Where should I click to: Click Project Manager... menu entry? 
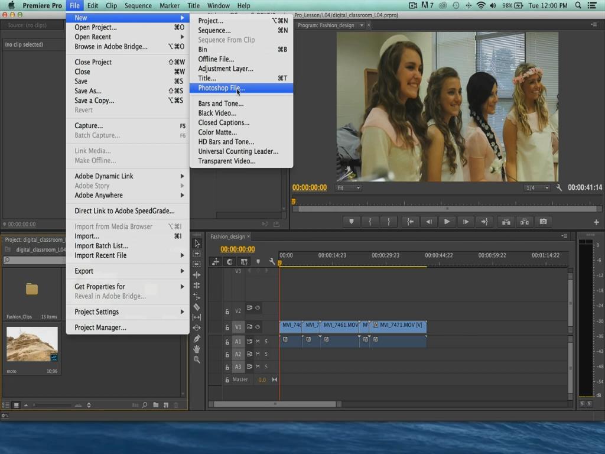click(x=100, y=327)
